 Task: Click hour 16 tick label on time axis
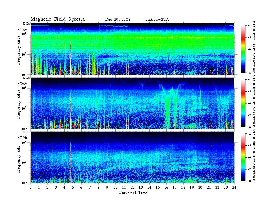(166, 188)
